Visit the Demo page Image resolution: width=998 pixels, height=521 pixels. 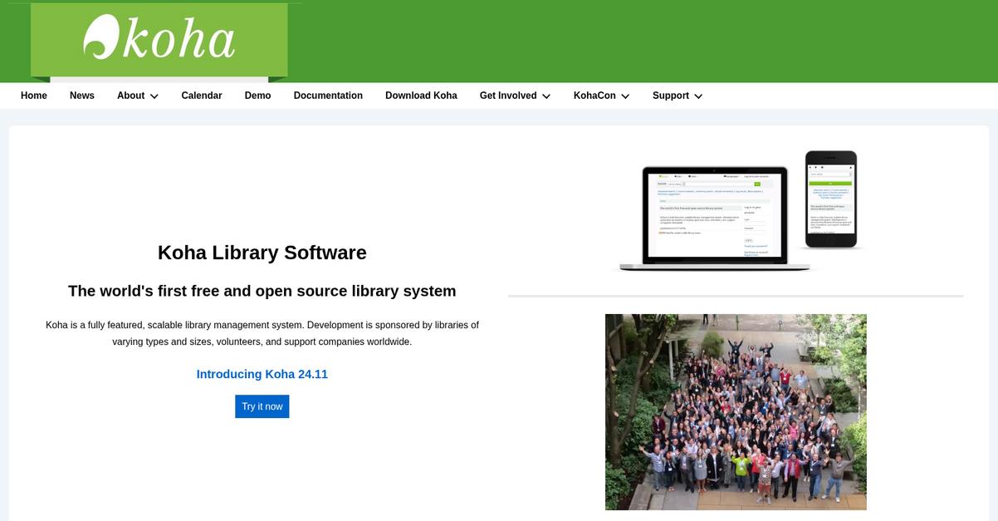point(257,96)
